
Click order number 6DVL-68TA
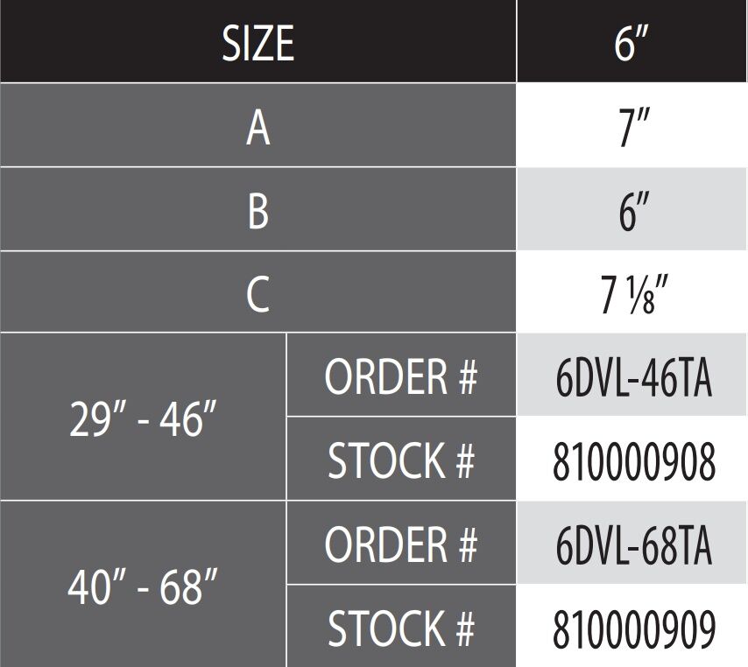click(x=632, y=544)
